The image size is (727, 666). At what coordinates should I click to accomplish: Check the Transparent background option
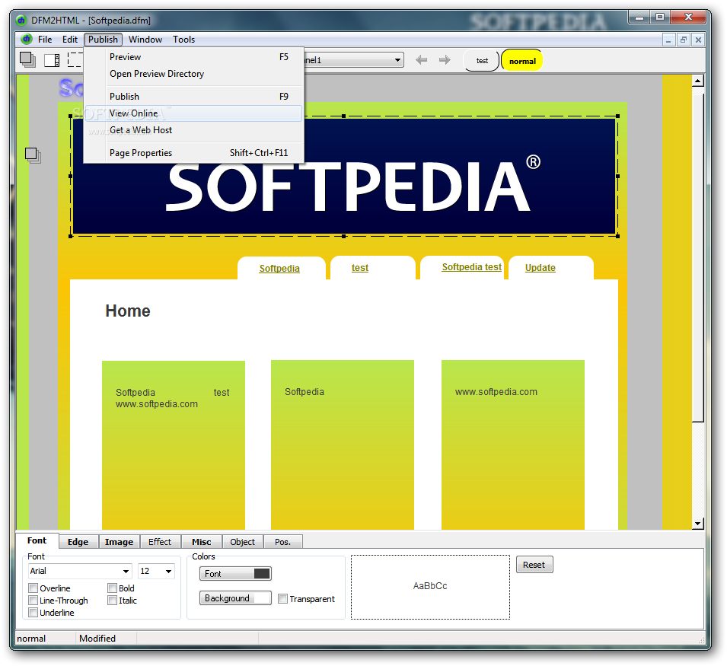282,599
